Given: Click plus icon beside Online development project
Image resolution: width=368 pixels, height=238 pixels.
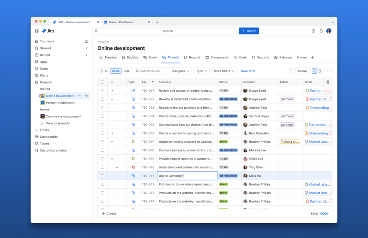Looking at the screenshot, I should point(86,96).
